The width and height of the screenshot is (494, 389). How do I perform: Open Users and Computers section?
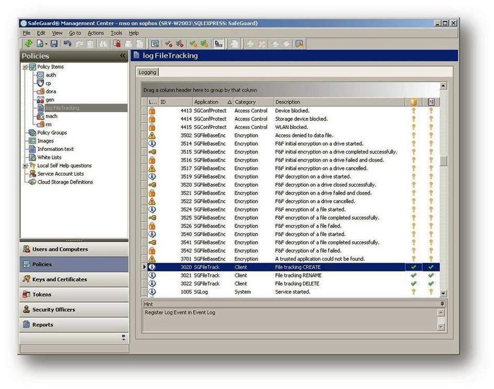pos(74,249)
